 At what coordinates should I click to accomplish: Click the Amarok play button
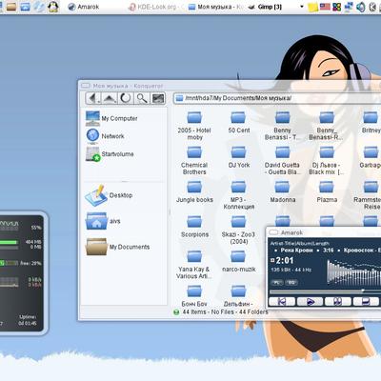(311, 301)
